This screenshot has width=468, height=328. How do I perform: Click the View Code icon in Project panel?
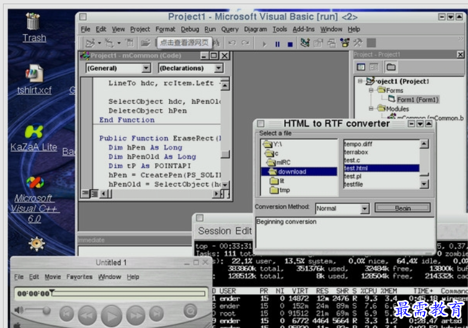[361, 67]
